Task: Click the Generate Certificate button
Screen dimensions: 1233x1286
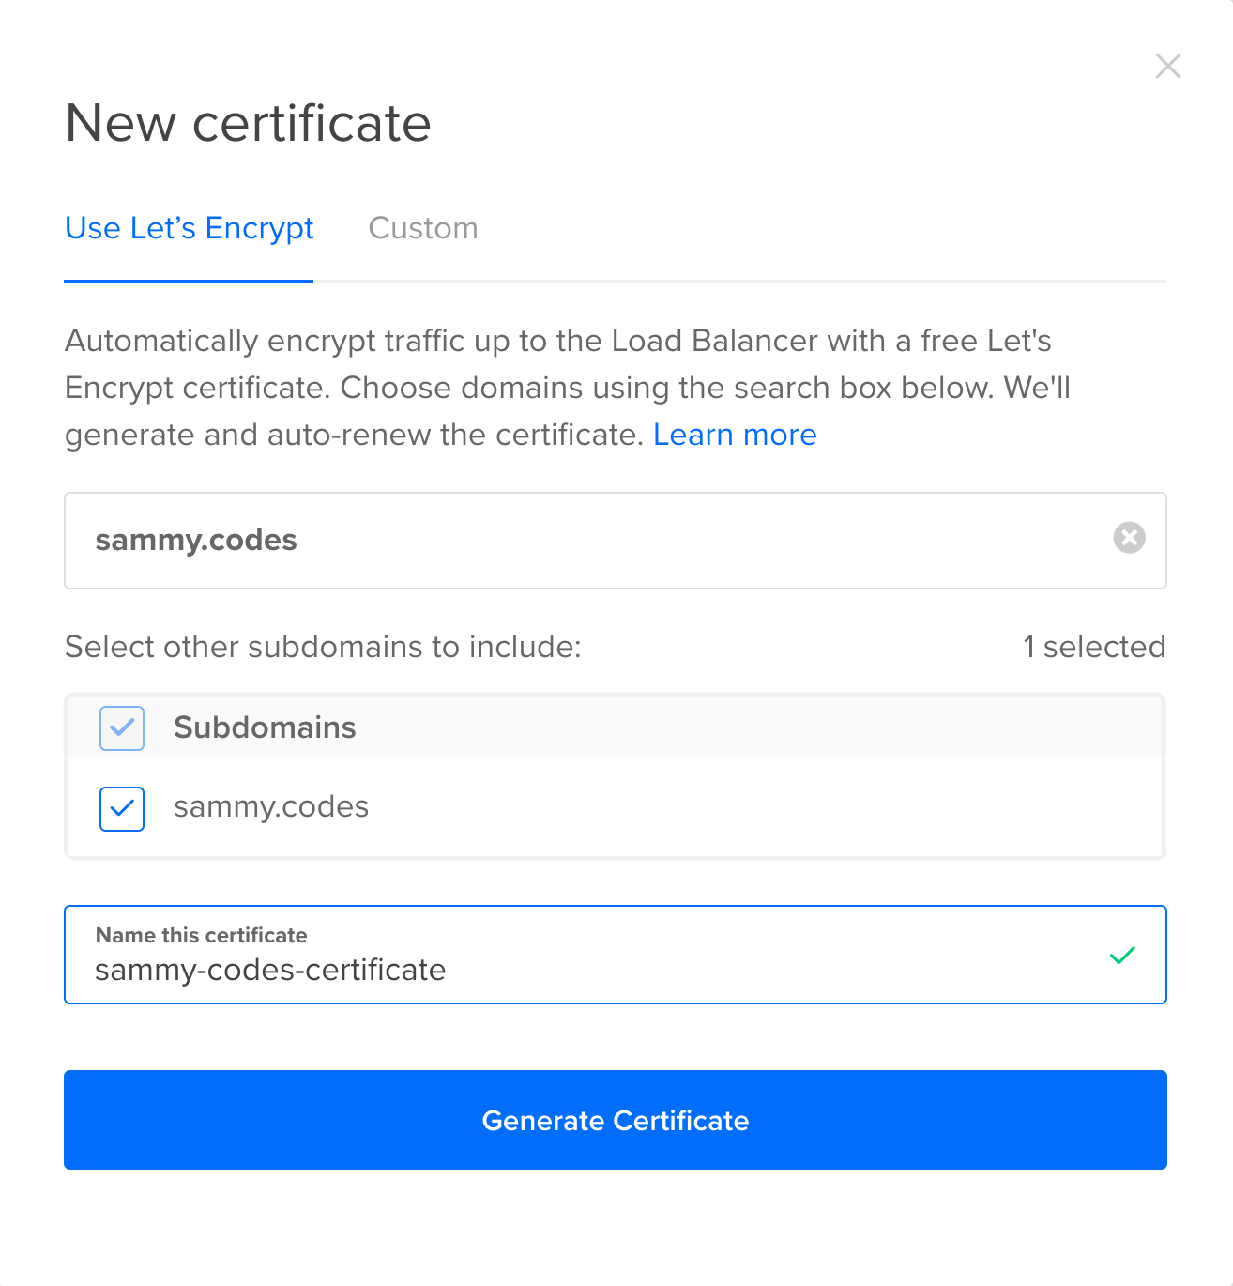Action: pyautogui.click(x=616, y=1120)
